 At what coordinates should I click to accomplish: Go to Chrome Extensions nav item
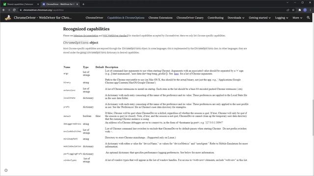click(x=160, y=18)
